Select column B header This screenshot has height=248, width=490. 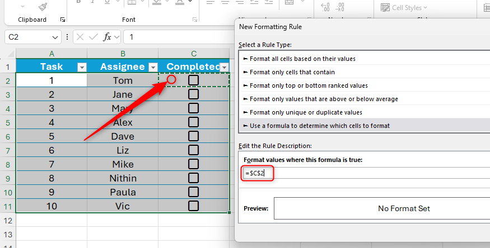123,54
